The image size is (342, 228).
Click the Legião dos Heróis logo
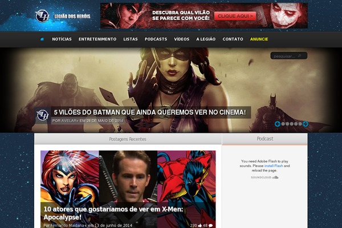coord(63,16)
